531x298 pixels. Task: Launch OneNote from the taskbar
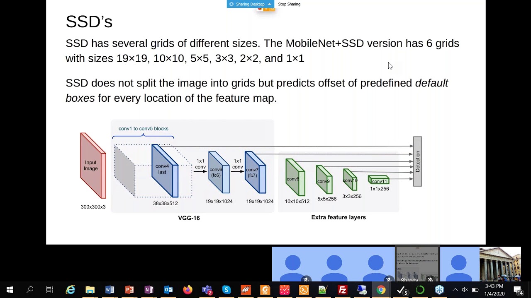[149, 290]
